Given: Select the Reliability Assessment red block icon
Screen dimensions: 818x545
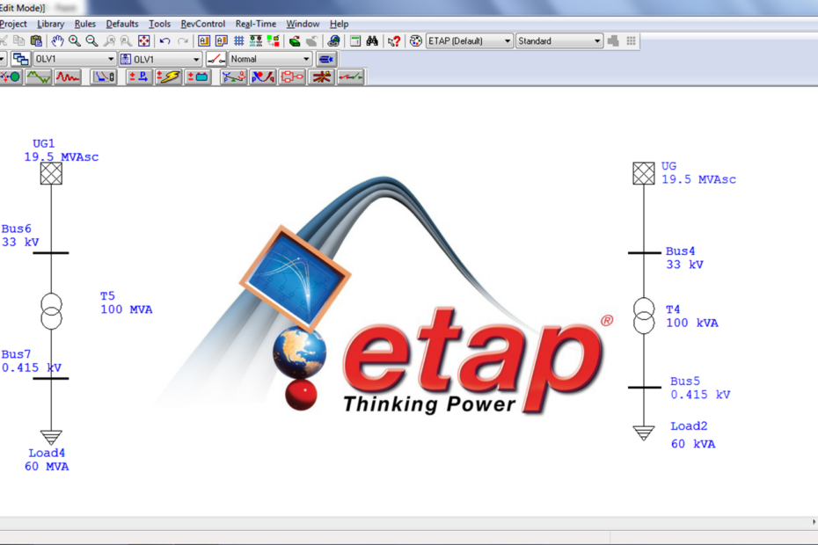Looking at the screenshot, I should pyautogui.click(x=292, y=77).
